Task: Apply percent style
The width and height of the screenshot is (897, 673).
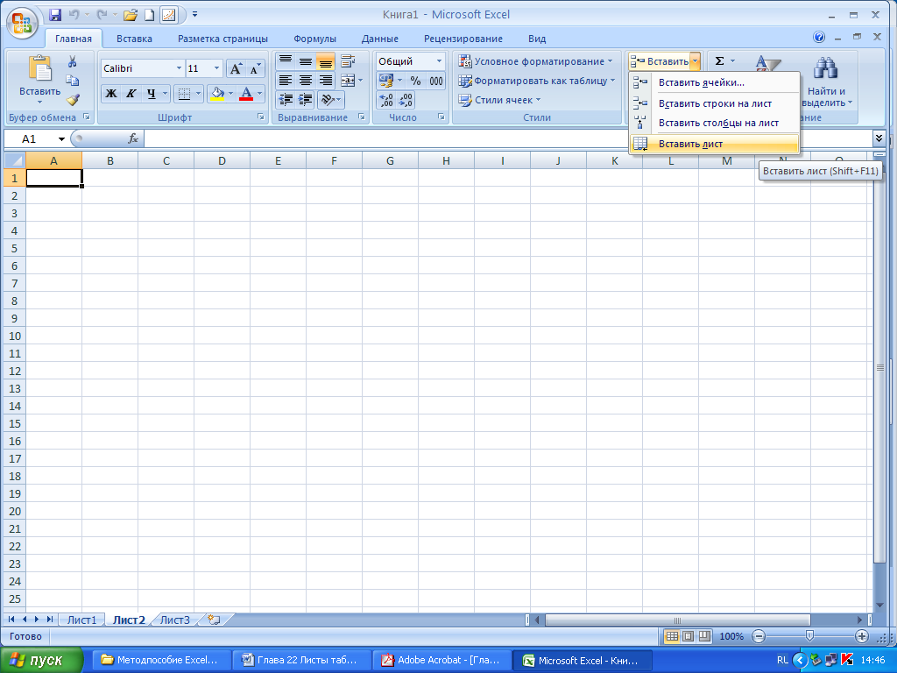Action: pyautogui.click(x=416, y=80)
